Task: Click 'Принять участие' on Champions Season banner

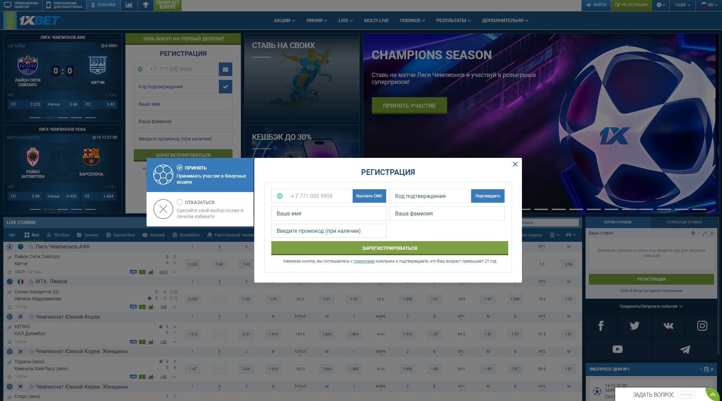Action: click(x=409, y=106)
